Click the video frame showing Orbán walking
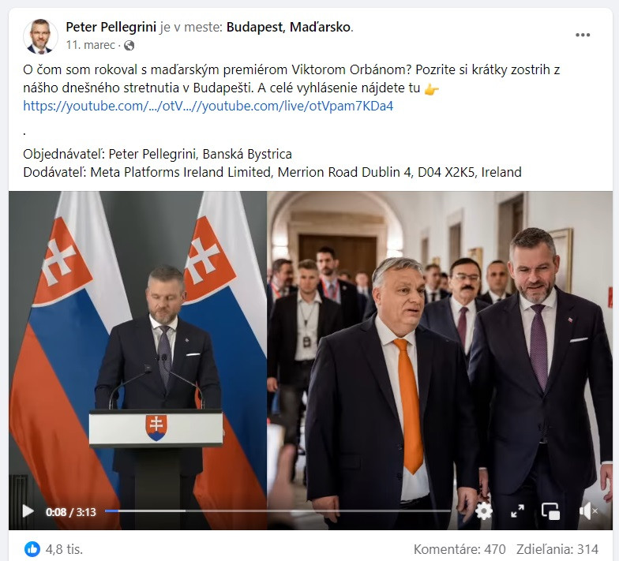 [x=439, y=347]
